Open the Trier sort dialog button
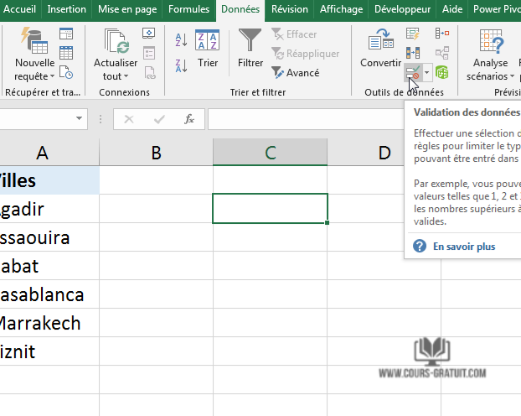521x416 pixels. (207, 49)
